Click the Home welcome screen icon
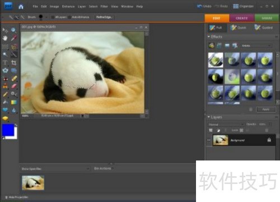This screenshot has height=202, width=280. 21,7
